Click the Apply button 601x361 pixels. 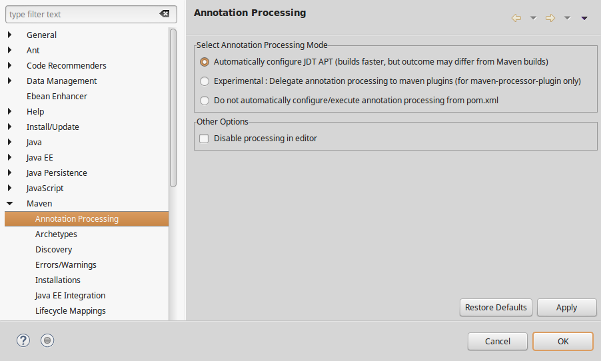point(566,307)
